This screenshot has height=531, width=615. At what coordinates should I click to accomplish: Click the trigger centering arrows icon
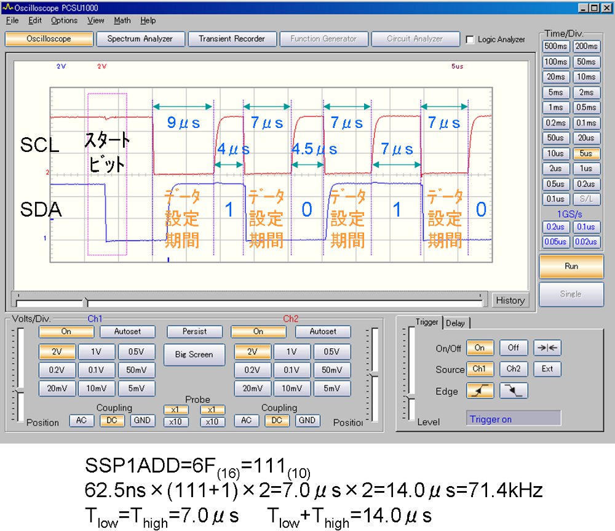coord(547,348)
